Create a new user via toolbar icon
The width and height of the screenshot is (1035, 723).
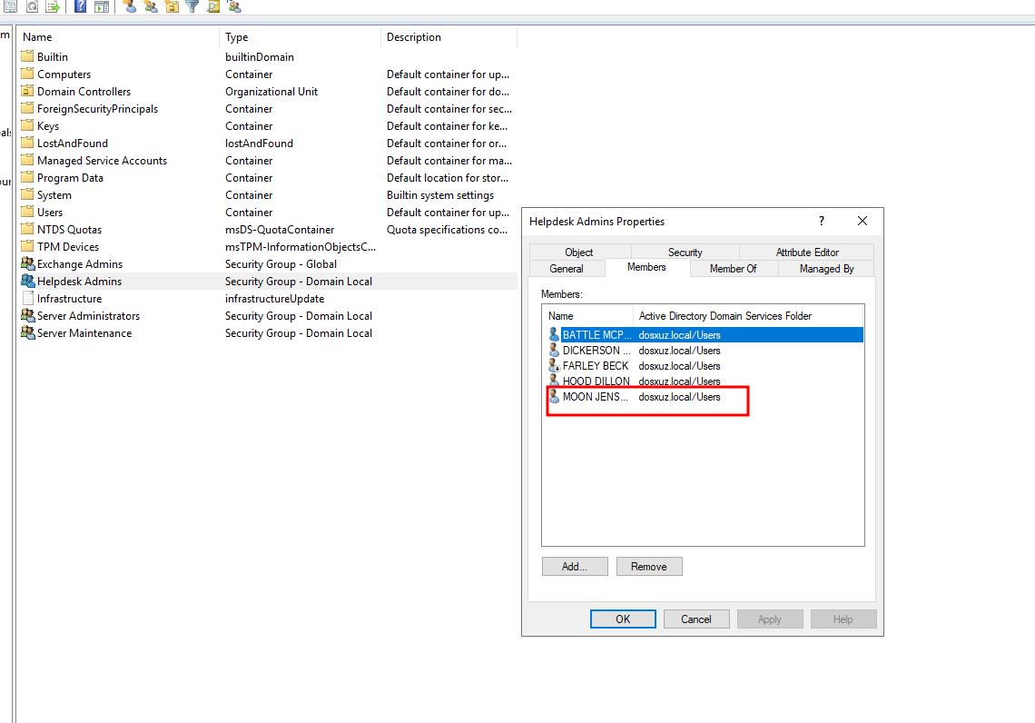click(x=129, y=6)
